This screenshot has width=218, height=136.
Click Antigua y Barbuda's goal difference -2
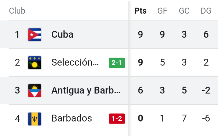click(x=206, y=90)
